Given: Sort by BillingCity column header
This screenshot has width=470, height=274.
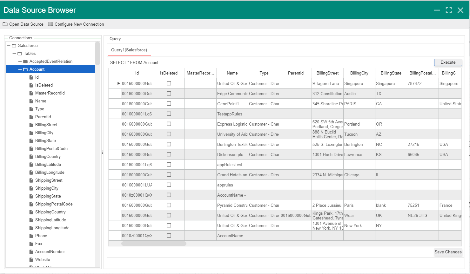Looking at the screenshot, I should pyautogui.click(x=359, y=73).
